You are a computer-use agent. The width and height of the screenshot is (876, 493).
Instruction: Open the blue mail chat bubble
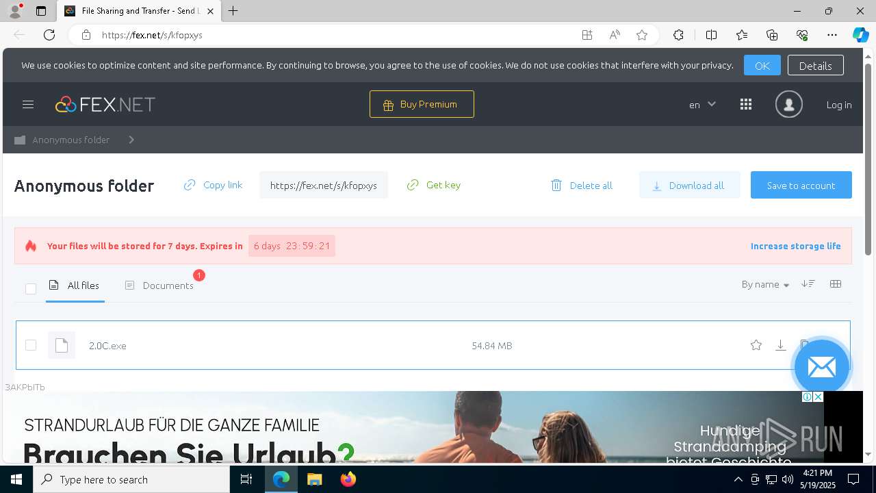coord(821,366)
